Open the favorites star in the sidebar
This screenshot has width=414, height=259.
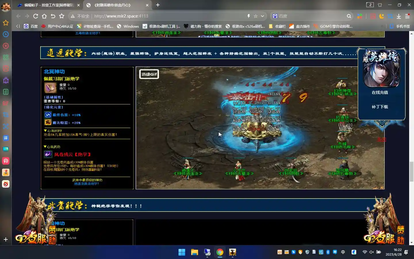[6, 23]
